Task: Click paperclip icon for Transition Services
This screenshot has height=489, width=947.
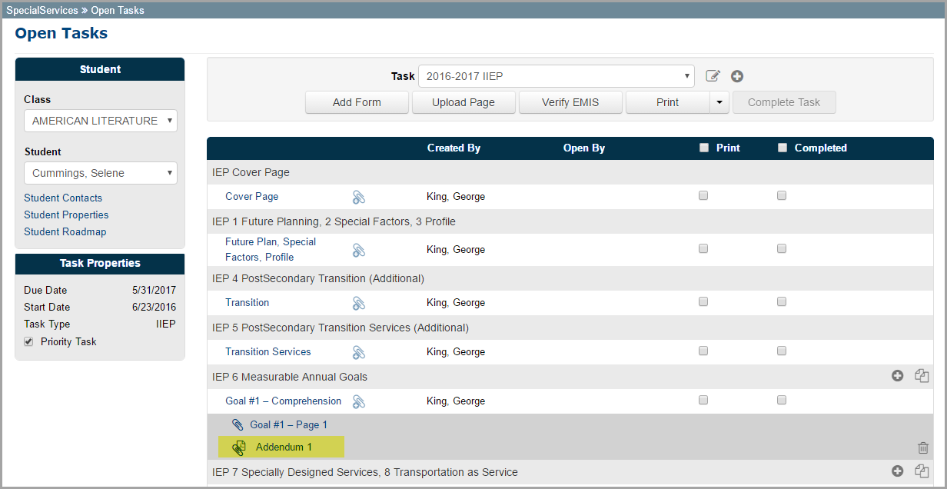Action: (x=358, y=352)
